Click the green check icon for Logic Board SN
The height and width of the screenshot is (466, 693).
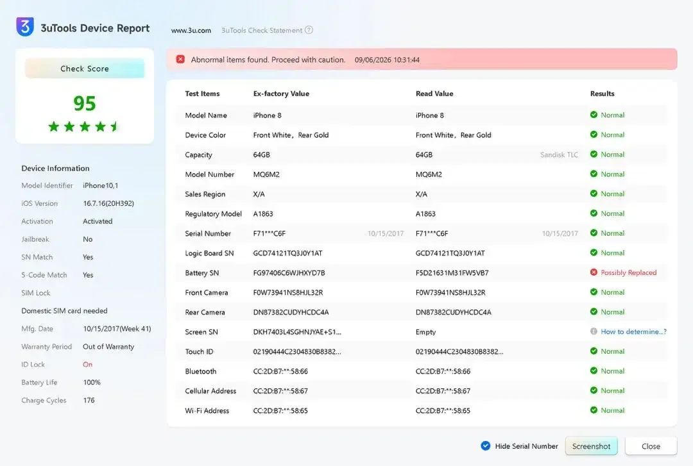[x=594, y=253]
